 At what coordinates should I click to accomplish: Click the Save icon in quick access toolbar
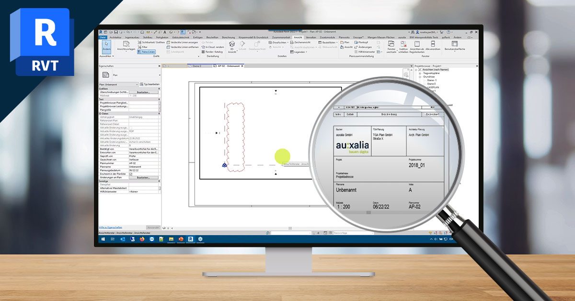pos(115,32)
